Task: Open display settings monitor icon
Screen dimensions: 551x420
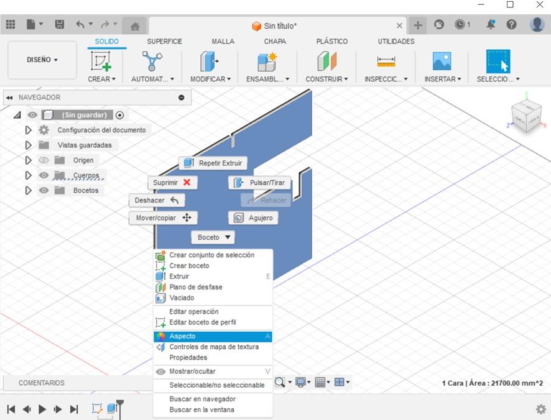Action: 300,381
